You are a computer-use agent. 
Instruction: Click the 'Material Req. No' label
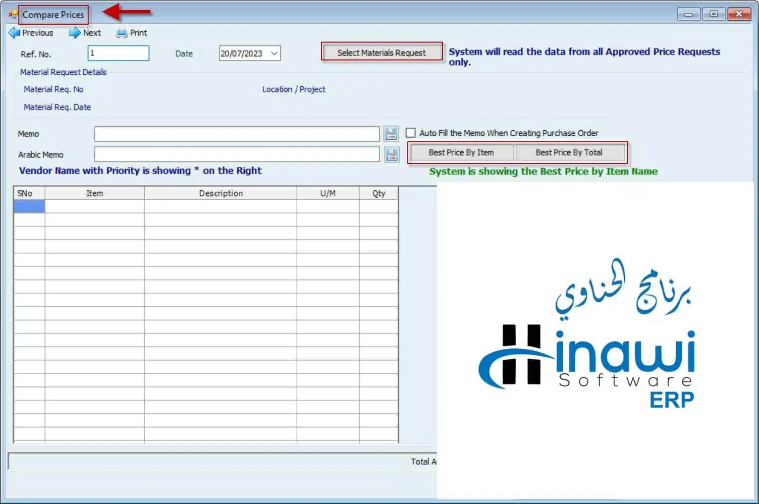[54, 89]
